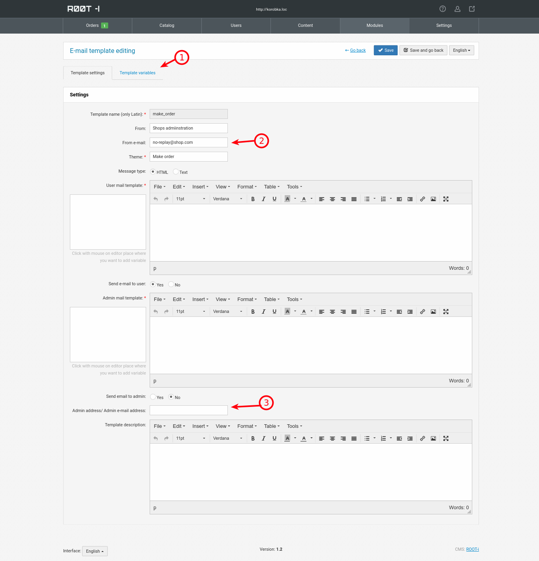
Task: Open Table menu in Template description editor
Action: 272,426
